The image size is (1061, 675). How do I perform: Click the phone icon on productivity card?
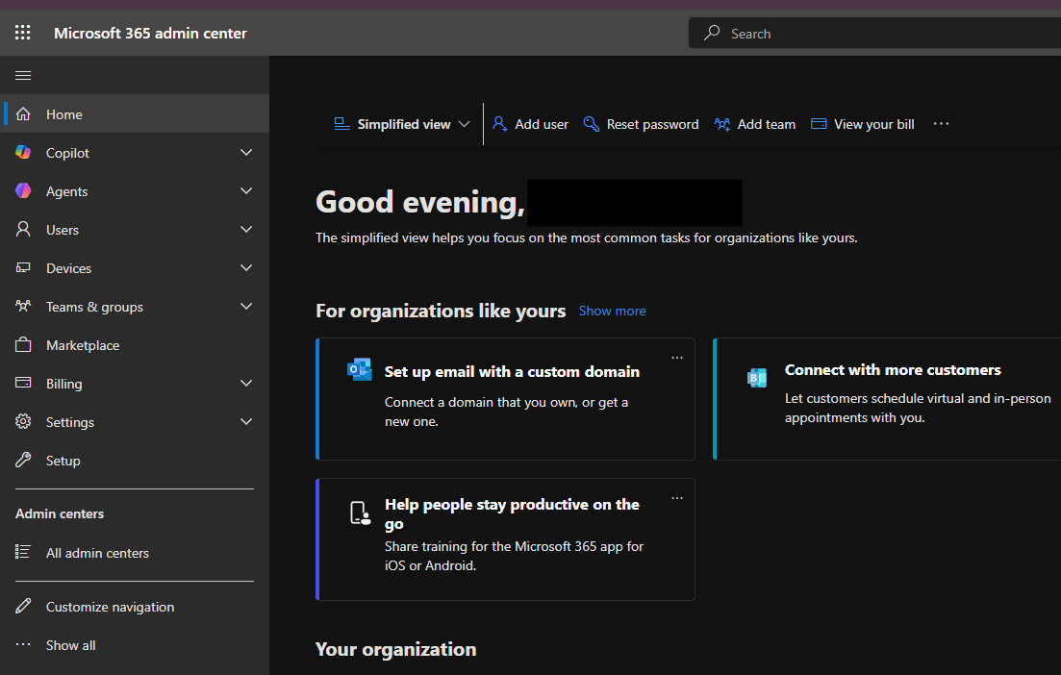[x=360, y=513]
